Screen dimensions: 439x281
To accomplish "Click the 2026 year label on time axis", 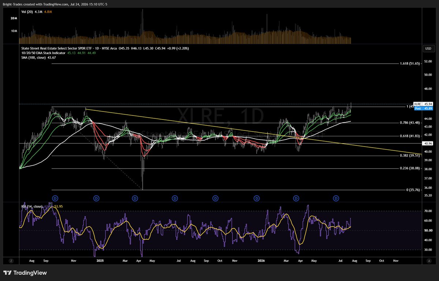I will coord(261,261).
